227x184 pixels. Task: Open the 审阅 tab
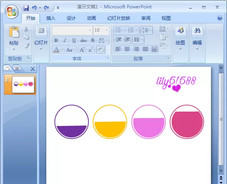(146, 18)
